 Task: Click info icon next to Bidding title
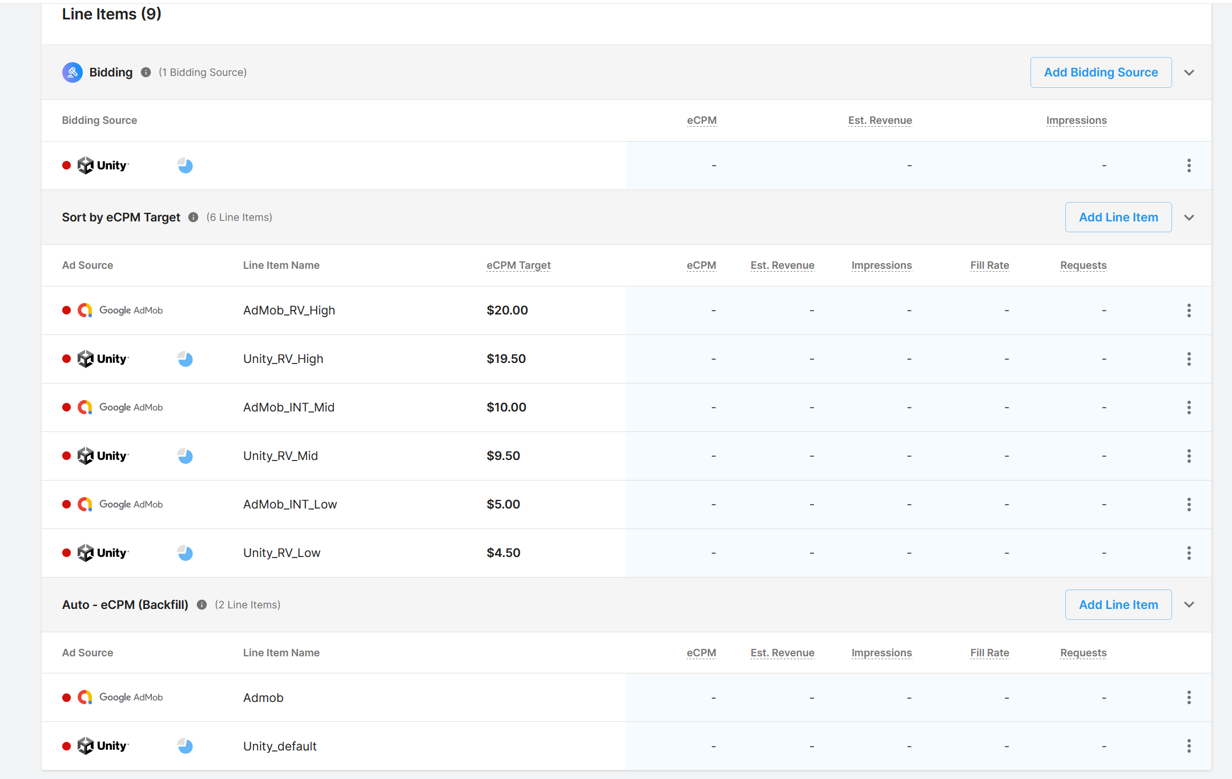click(146, 72)
